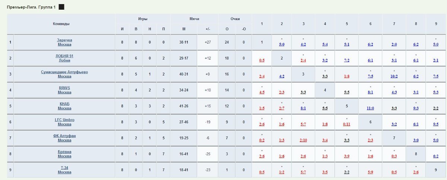Open Заречка's 5:4 result against RRWS
This screenshot has width=447, height=180.
[325, 44]
